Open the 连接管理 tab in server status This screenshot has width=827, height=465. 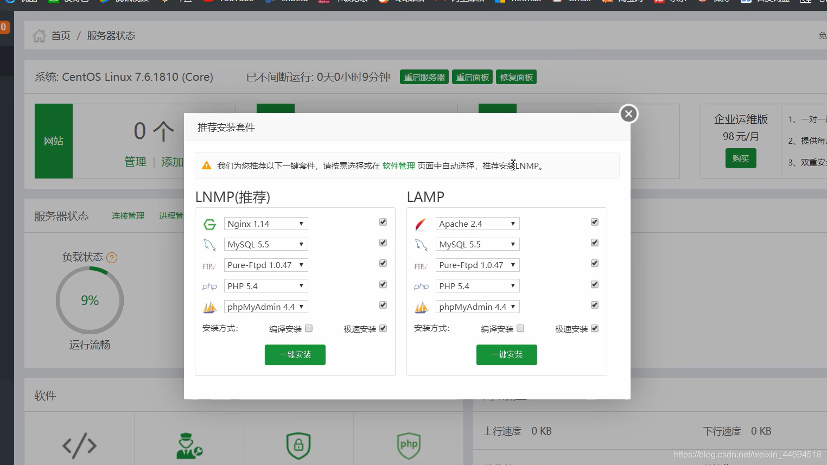click(128, 216)
